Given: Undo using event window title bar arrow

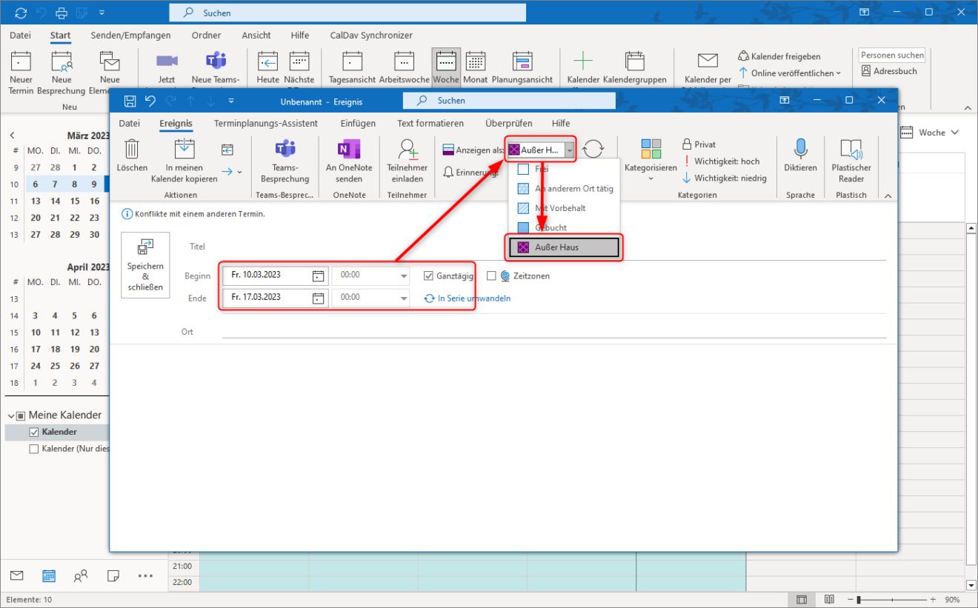Looking at the screenshot, I should click(150, 100).
